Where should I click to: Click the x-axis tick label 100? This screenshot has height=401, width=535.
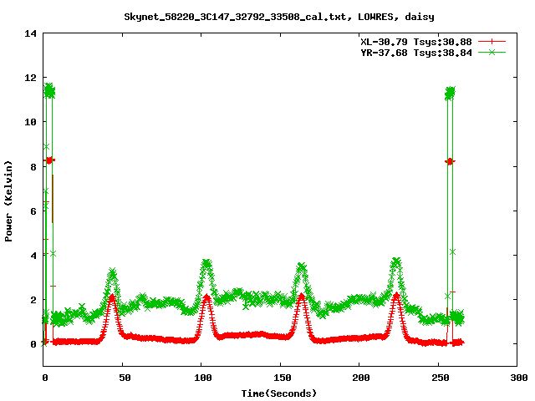tap(203, 378)
